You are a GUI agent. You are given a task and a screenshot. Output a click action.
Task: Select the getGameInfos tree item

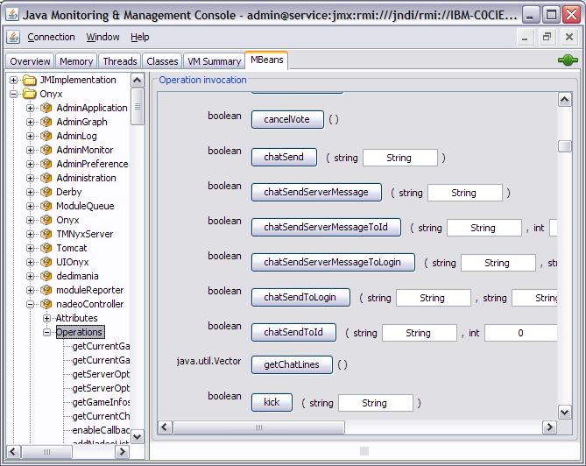(x=101, y=402)
